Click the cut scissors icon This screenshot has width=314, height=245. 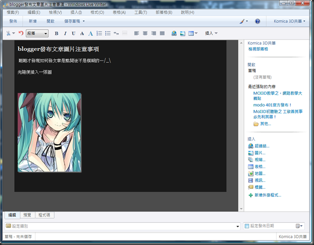click(x=8, y=33)
